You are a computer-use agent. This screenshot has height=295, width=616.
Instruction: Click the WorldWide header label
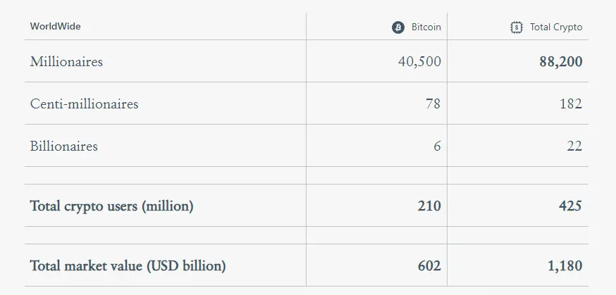tap(56, 26)
